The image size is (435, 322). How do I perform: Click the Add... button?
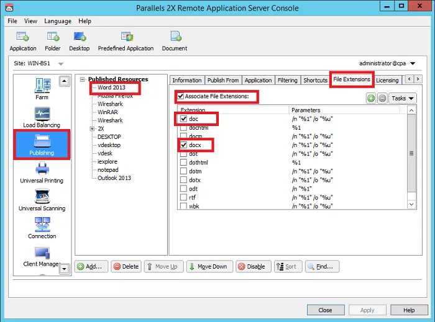point(91,266)
